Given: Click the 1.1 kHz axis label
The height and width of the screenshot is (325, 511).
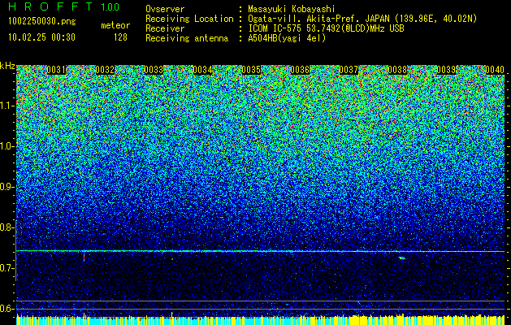Looking at the screenshot, I should [7, 106].
